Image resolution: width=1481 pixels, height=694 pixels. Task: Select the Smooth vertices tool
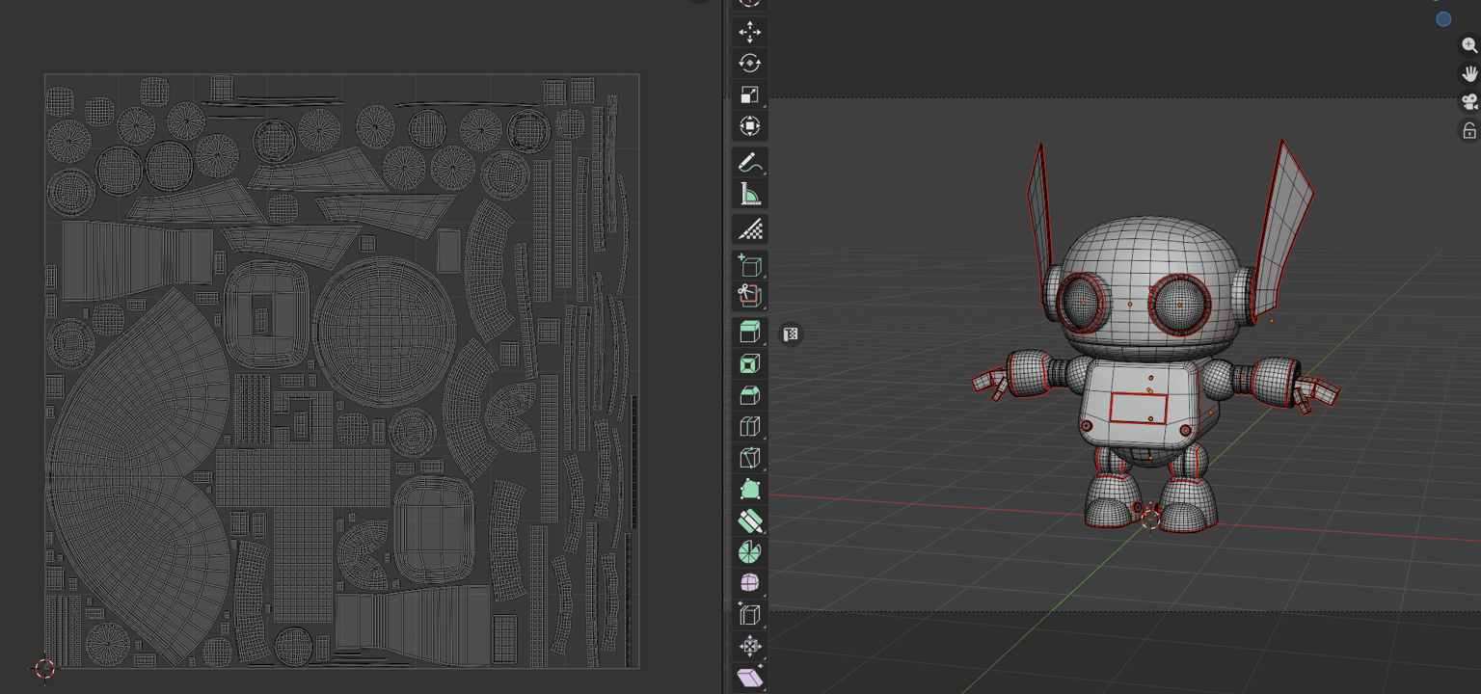[x=749, y=583]
